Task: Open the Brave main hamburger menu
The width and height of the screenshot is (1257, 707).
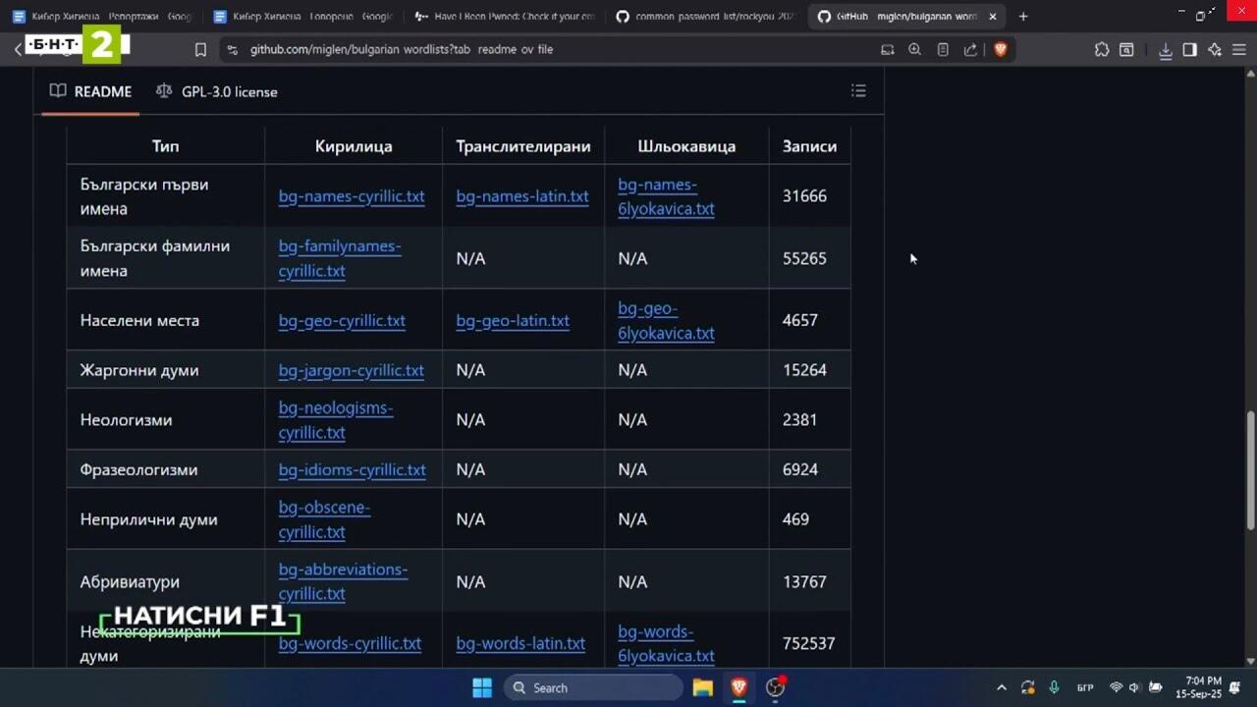Action: (x=1239, y=49)
